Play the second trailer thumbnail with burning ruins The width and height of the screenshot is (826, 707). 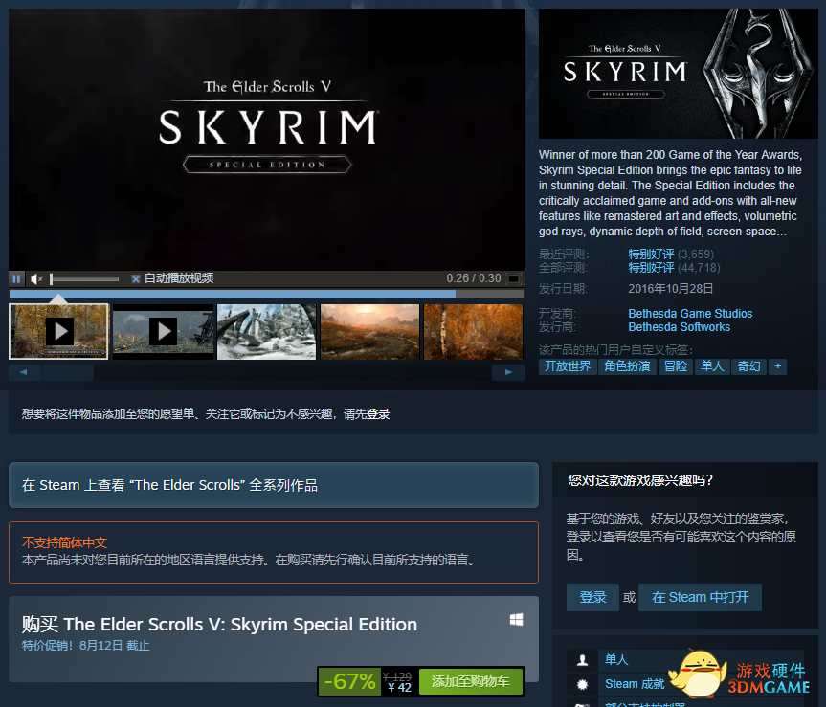[x=164, y=332]
